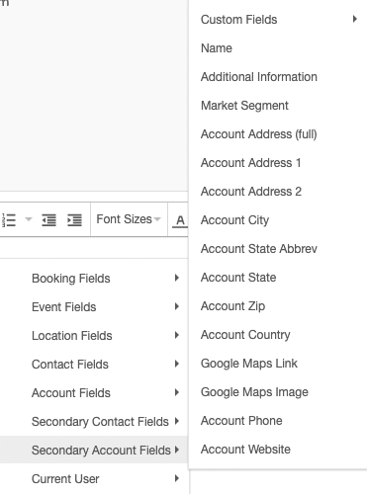Click the increase indent icon

coord(74,219)
